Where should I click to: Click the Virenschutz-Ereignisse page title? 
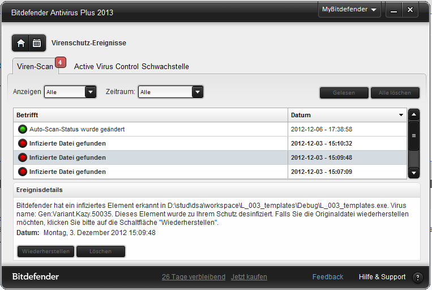89,43
